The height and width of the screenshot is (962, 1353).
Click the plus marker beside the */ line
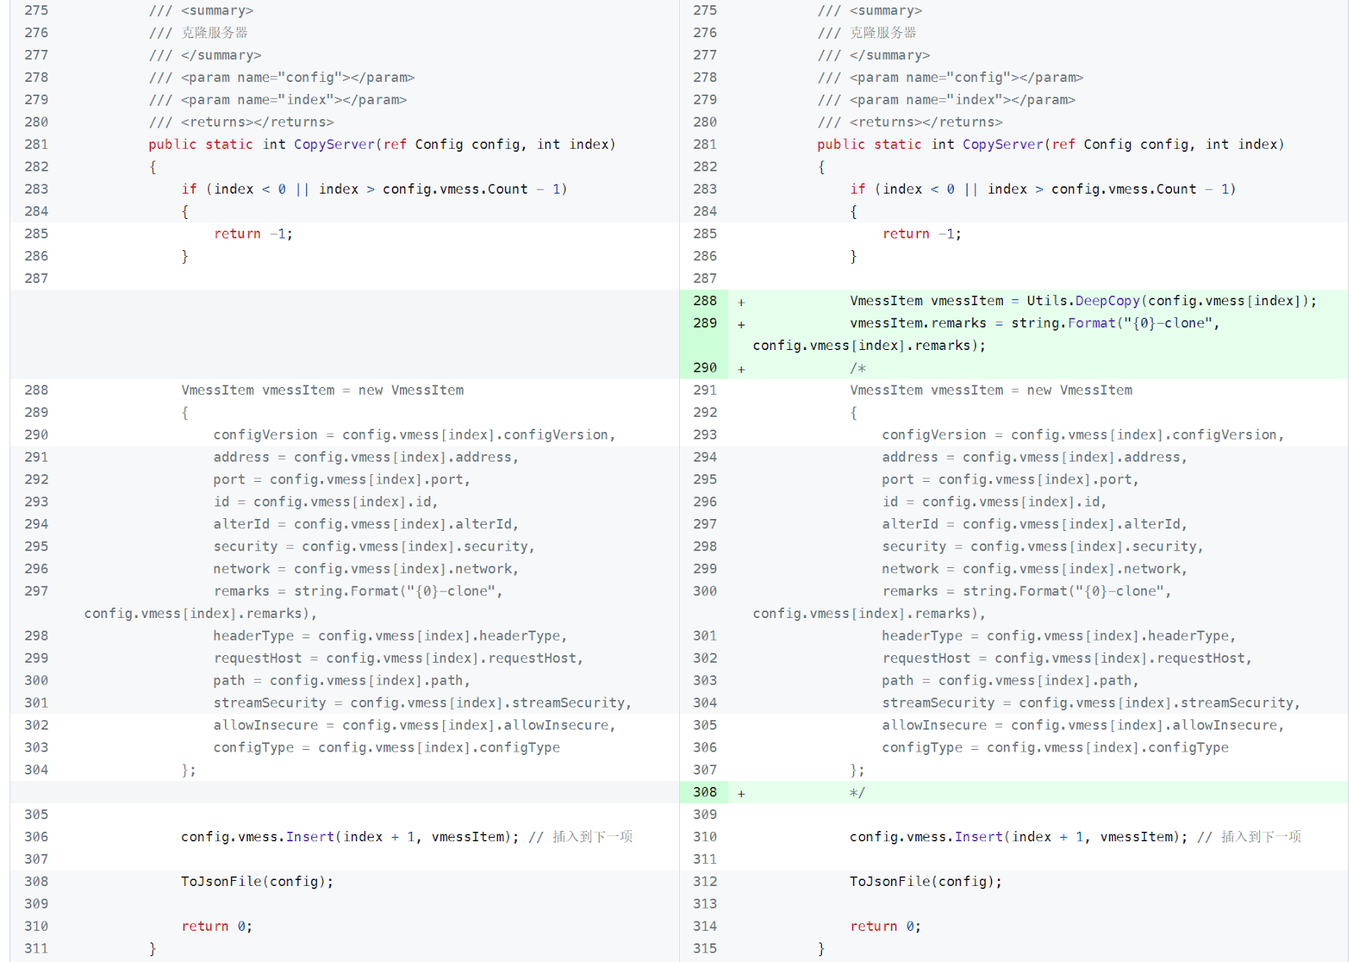pos(741,794)
